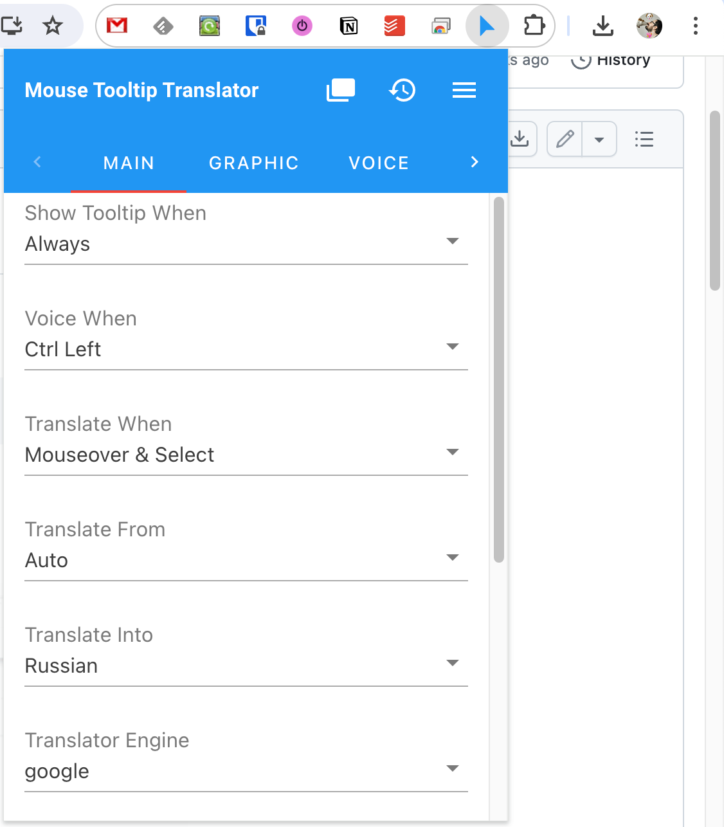Expand the Show Tooltip When dropdown
Screen dimensions: 724x827
click(x=246, y=244)
